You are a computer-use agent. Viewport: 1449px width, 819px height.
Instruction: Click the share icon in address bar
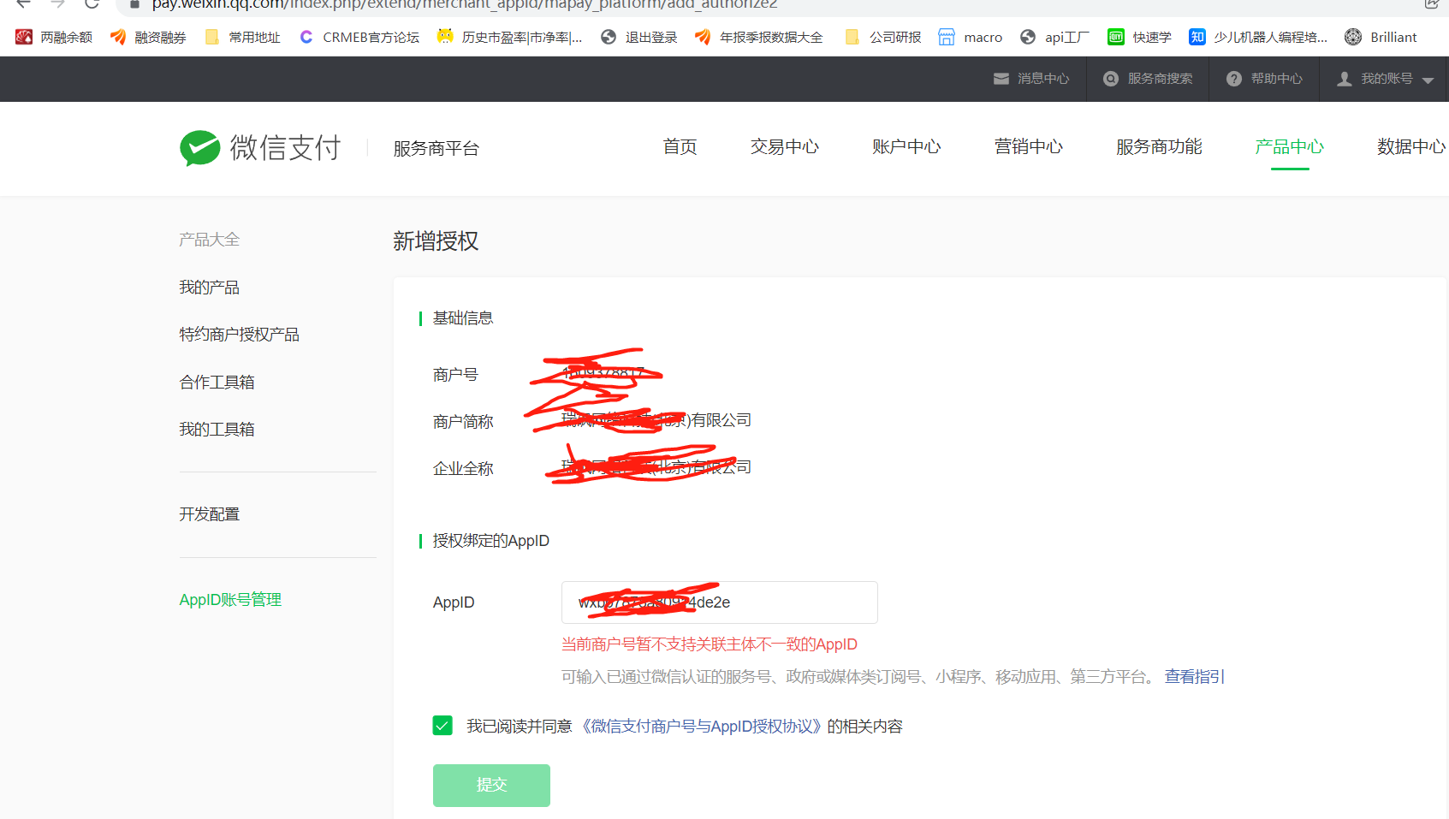pos(1432,4)
